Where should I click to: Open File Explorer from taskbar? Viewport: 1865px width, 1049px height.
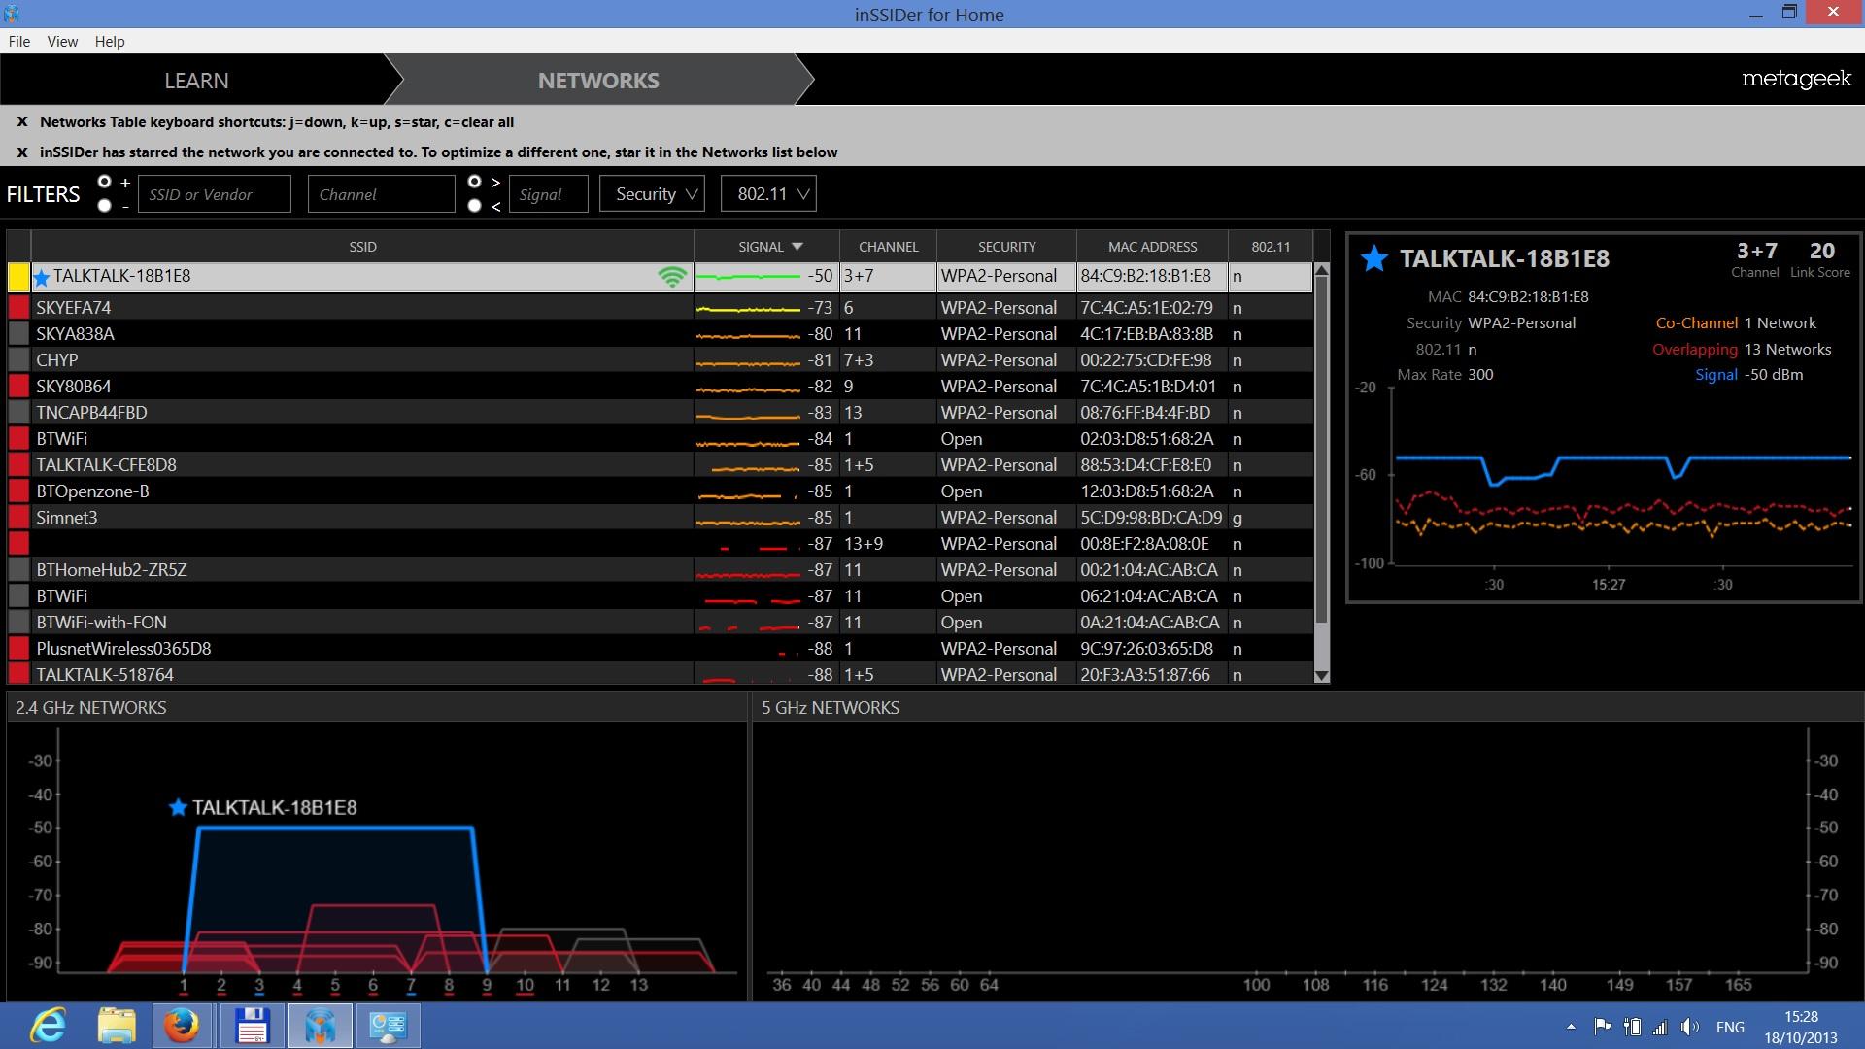(x=117, y=1026)
